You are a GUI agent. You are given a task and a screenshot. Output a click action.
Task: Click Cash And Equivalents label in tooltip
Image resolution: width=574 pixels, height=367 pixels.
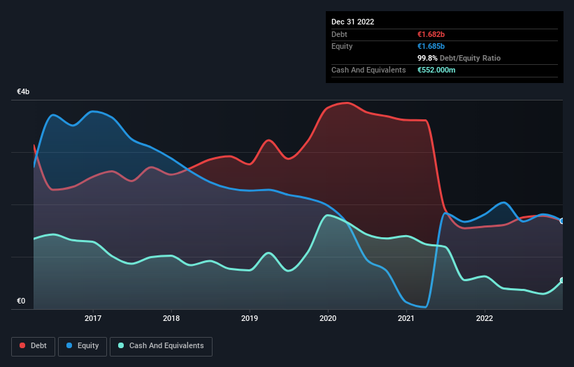[x=368, y=70]
